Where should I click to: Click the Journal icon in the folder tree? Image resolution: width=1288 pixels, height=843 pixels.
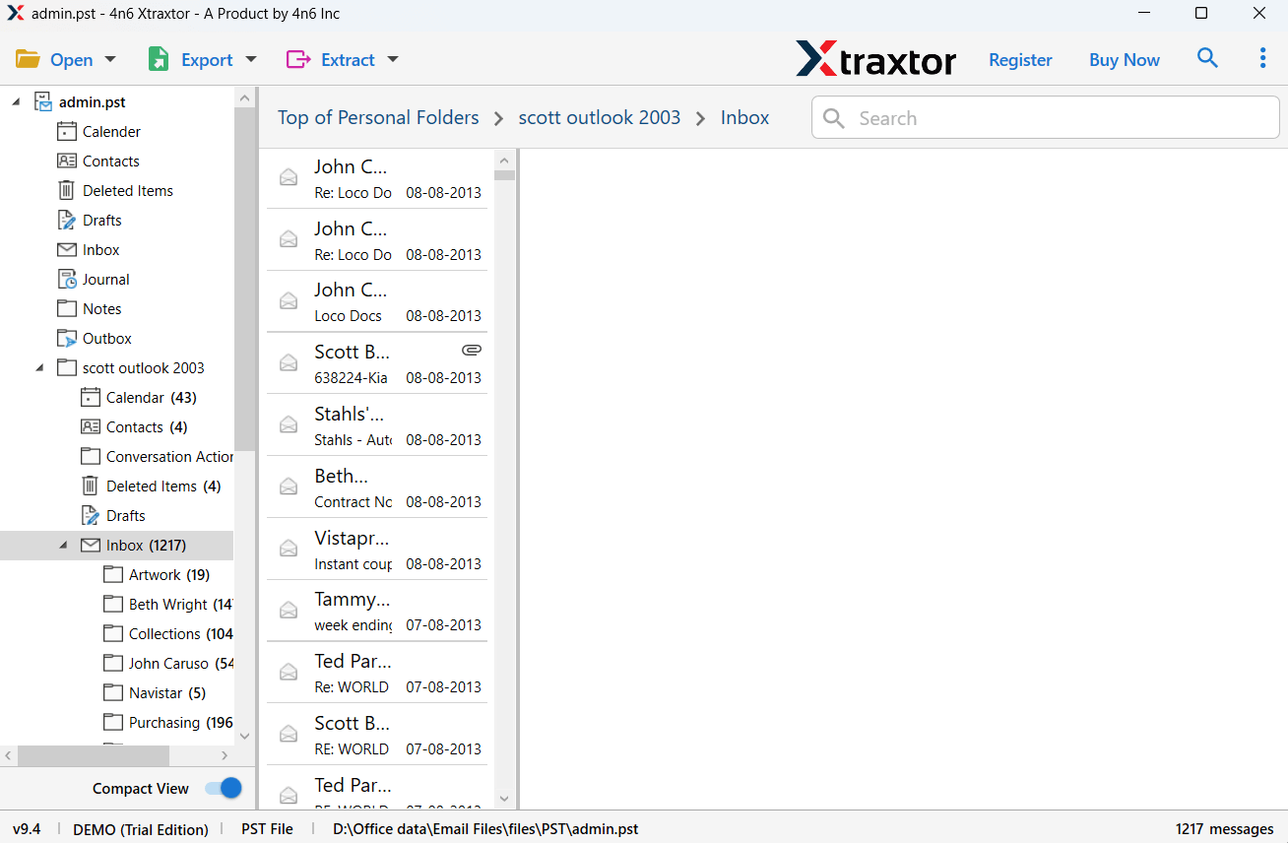67,279
